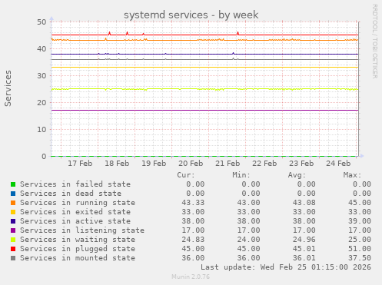
Task: Click the '23 Feb' x-axis label
Action: 301,164
